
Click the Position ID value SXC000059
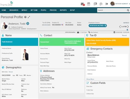click(x=56, y=25)
